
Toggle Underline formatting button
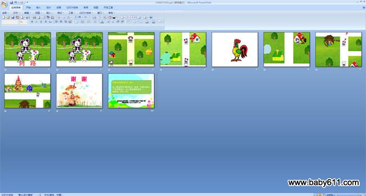(41, 22)
